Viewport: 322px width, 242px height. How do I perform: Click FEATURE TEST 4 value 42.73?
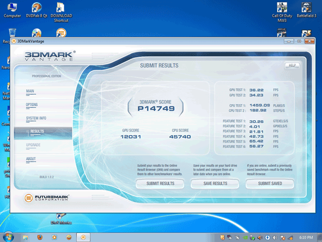256,136
